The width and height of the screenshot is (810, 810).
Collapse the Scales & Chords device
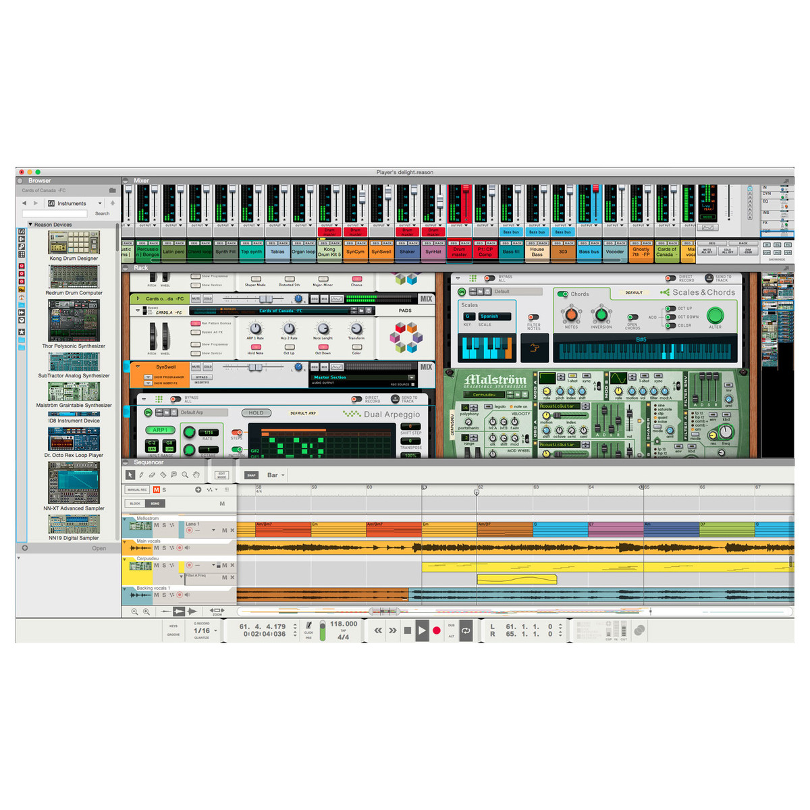[458, 278]
